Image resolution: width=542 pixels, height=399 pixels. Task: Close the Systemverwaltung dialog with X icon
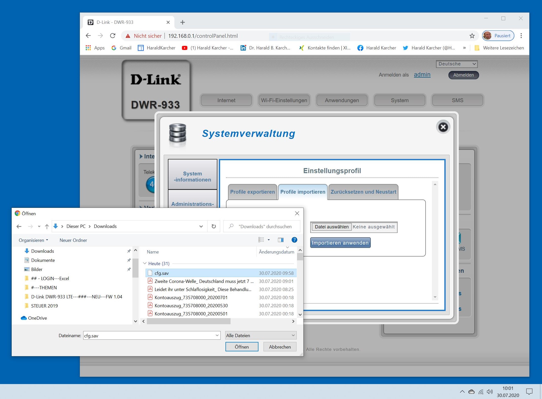point(443,127)
